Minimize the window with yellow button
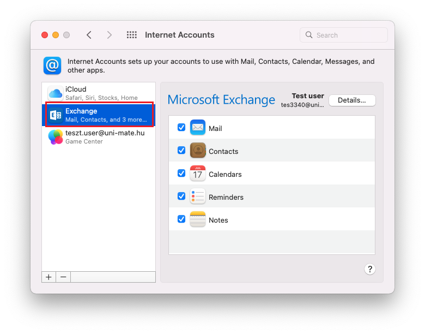Image resolution: width=425 pixels, height=334 pixels. [x=56, y=35]
